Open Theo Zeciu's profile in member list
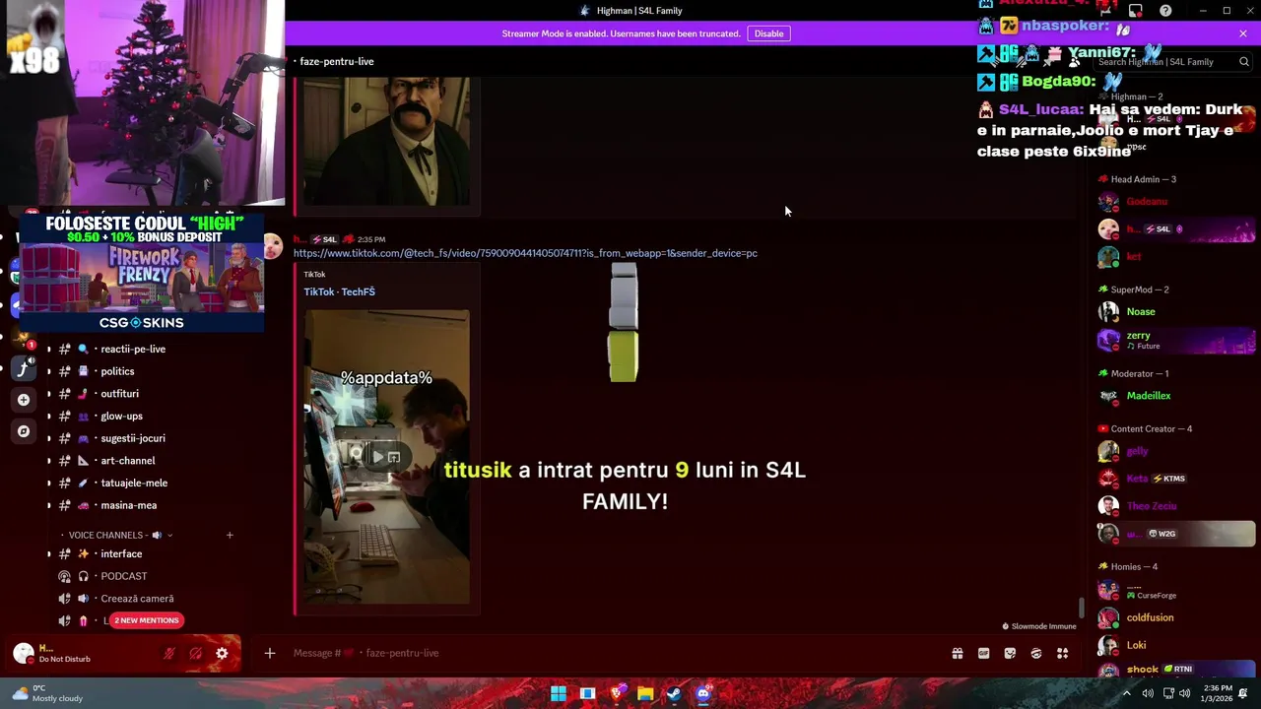 [1152, 505]
